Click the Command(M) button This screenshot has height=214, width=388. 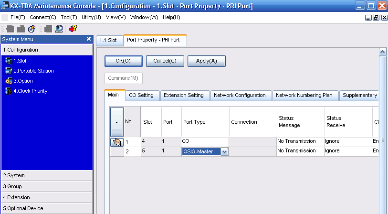(124, 78)
